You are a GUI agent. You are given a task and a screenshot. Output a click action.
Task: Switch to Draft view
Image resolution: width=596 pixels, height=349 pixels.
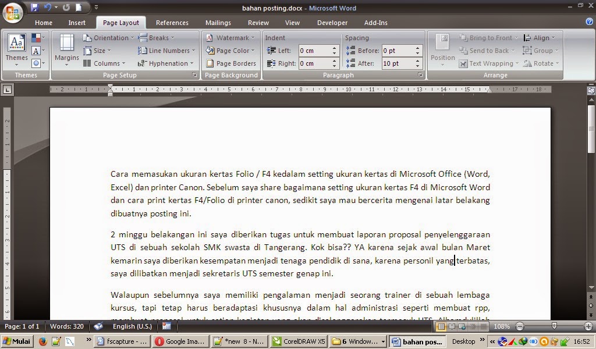484,326
